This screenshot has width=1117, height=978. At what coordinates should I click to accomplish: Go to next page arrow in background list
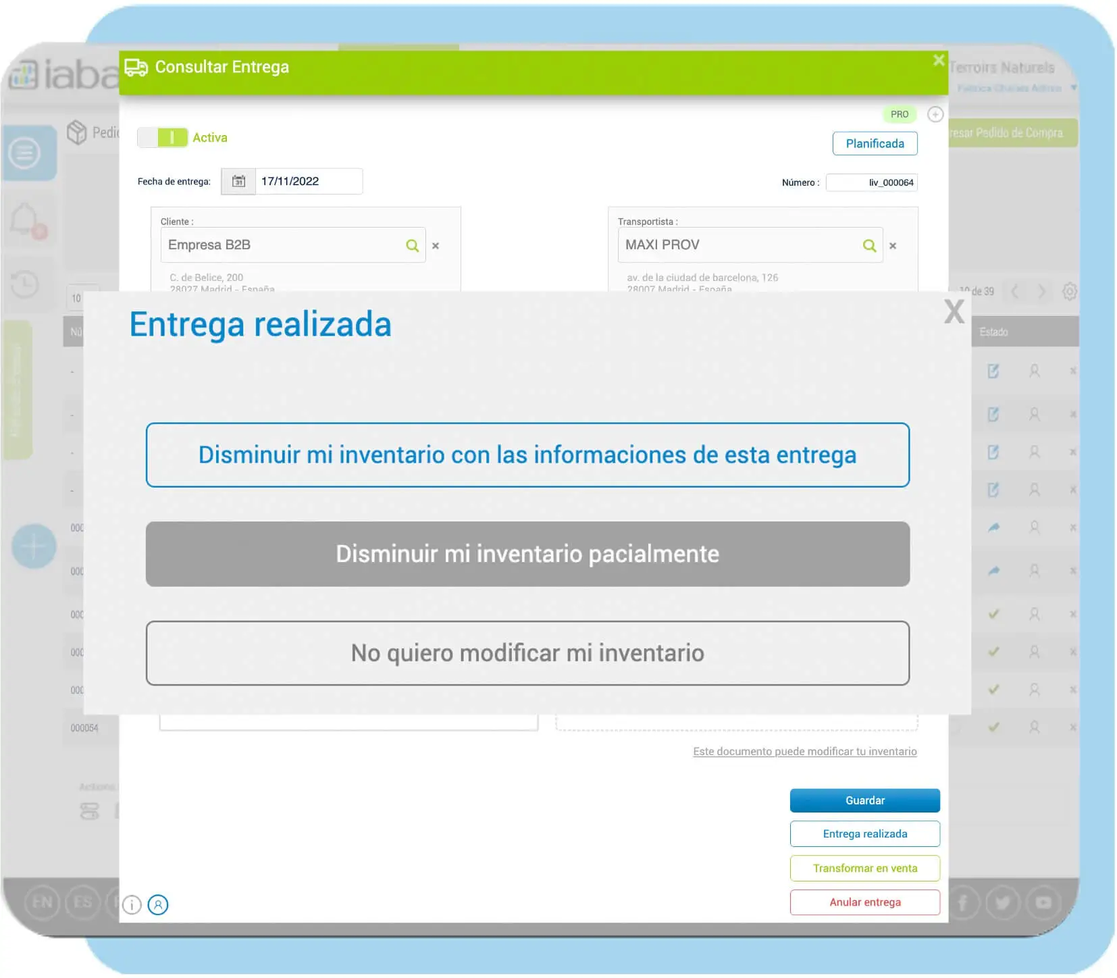pos(1041,292)
